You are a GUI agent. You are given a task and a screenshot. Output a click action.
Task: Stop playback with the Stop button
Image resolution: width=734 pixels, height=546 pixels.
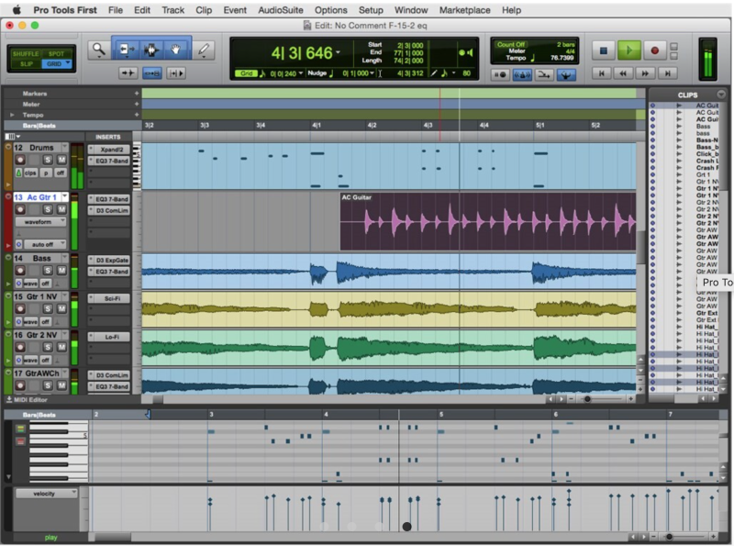pos(604,50)
